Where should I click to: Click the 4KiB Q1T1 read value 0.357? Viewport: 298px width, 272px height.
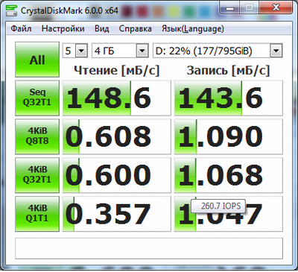click(x=117, y=214)
